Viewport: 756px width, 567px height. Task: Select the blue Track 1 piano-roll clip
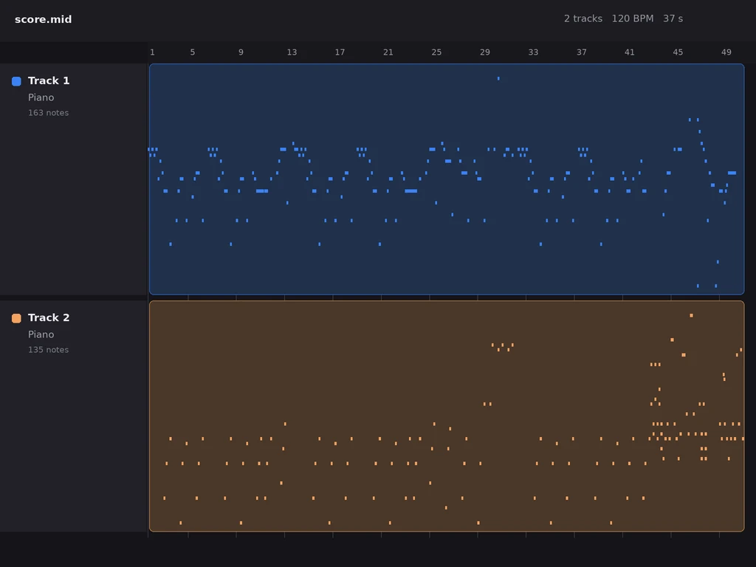[447, 179]
